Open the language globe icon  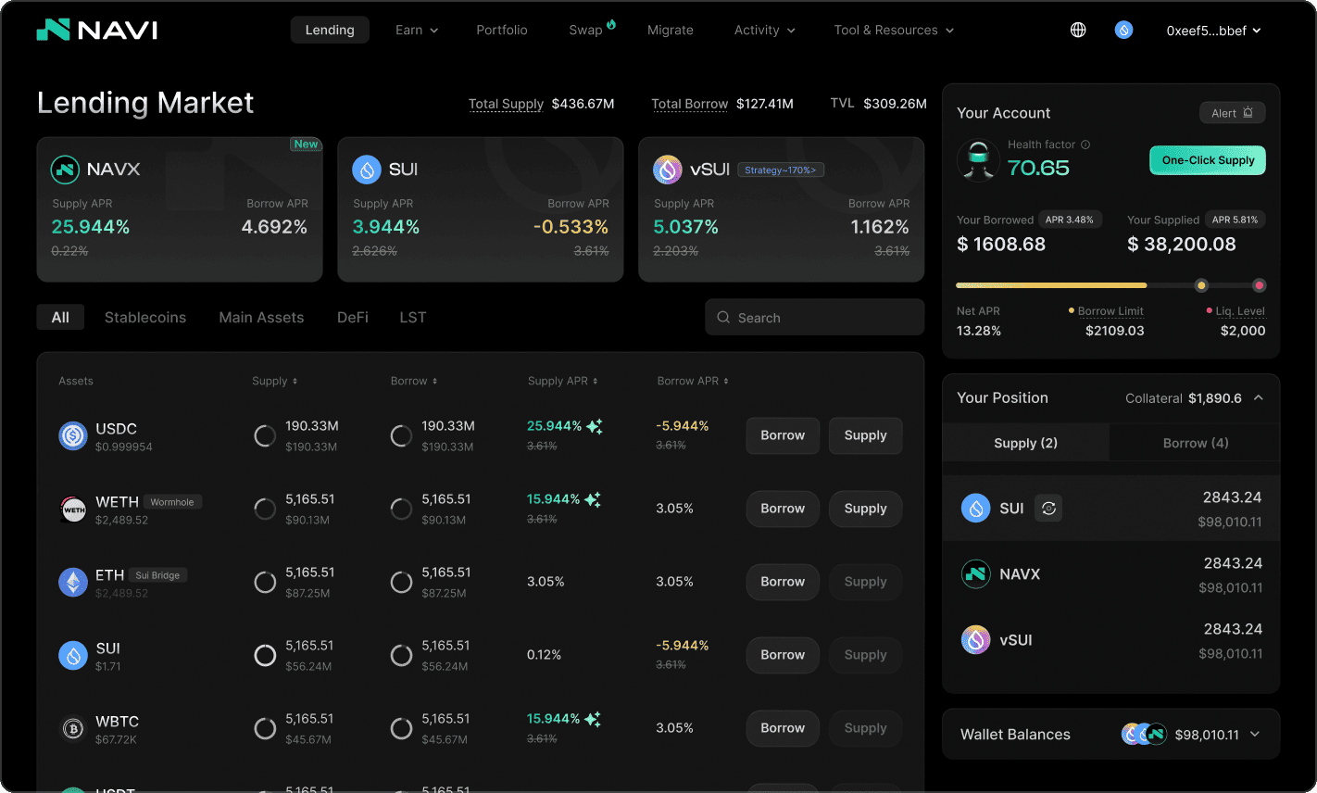(1078, 29)
